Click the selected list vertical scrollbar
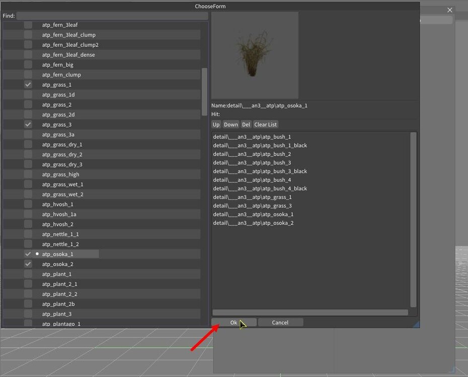The height and width of the screenshot is (377, 468). click(x=413, y=220)
